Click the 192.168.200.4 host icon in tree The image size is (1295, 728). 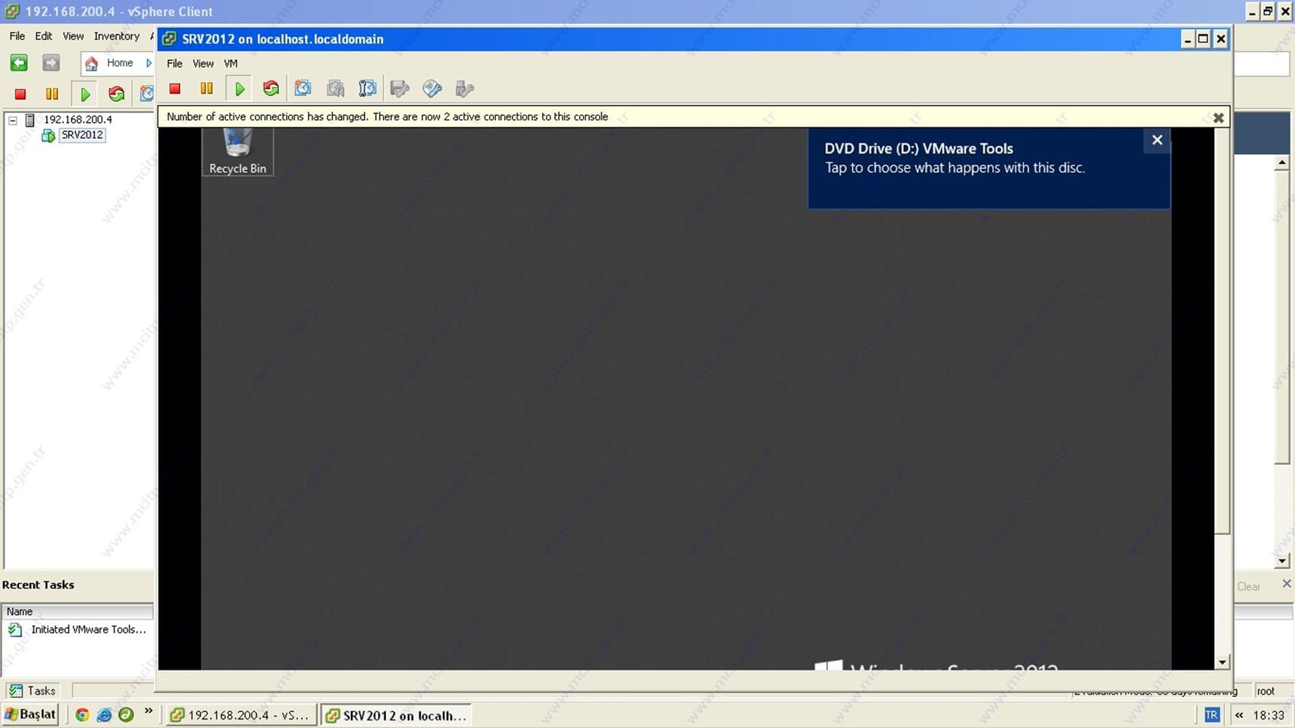coord(30,120)
